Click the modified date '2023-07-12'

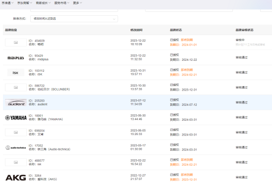[138, 100]
